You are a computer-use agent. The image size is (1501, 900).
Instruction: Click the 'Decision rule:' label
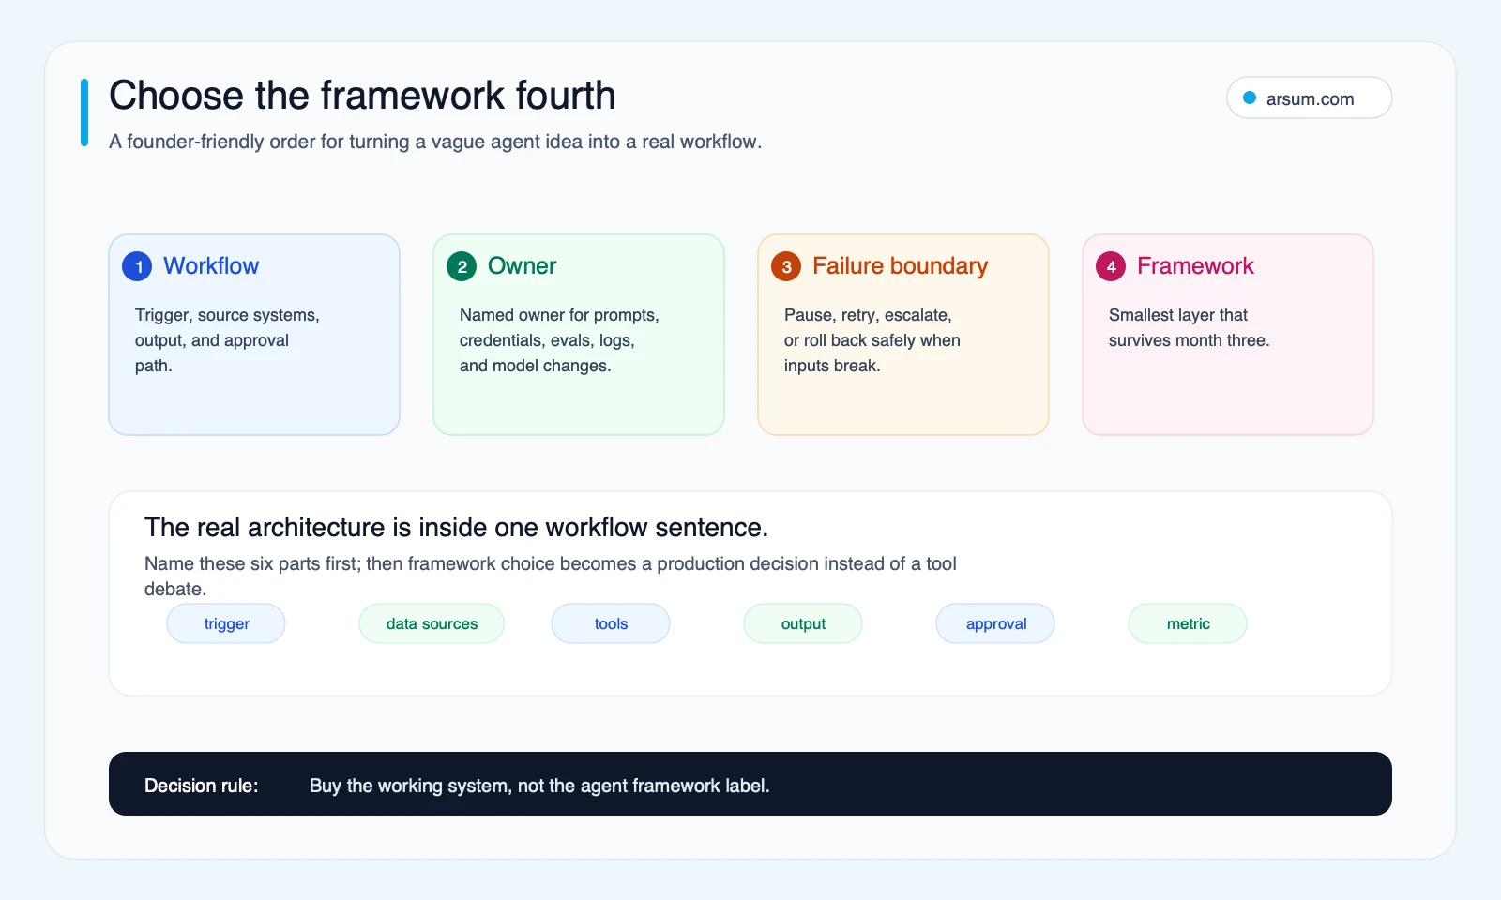coord(201,786)
